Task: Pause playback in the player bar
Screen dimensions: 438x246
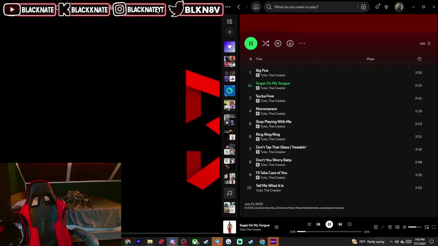Action: [329, 224]
